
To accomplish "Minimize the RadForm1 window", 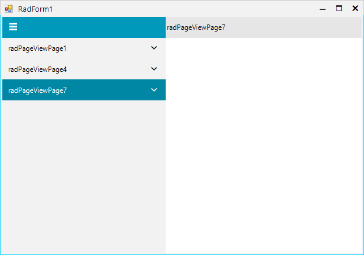I will (323, 9).
